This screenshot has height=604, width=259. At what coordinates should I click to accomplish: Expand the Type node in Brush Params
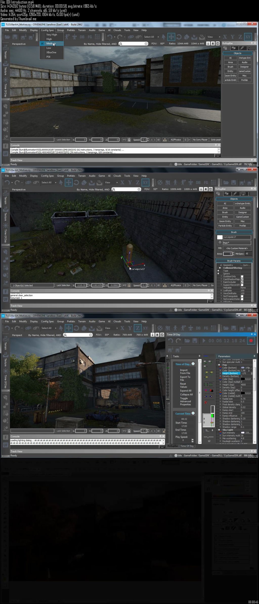[x=218, y=271]
